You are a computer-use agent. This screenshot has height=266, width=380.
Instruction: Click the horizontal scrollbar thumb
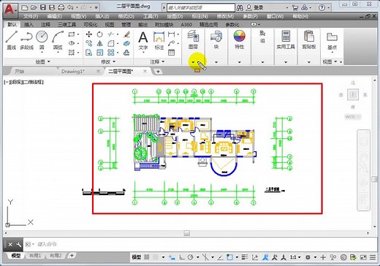(187, 233)
